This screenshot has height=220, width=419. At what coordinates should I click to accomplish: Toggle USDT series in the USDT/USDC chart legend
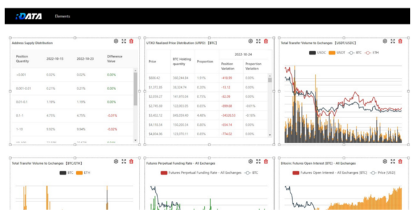click(336, 53)
